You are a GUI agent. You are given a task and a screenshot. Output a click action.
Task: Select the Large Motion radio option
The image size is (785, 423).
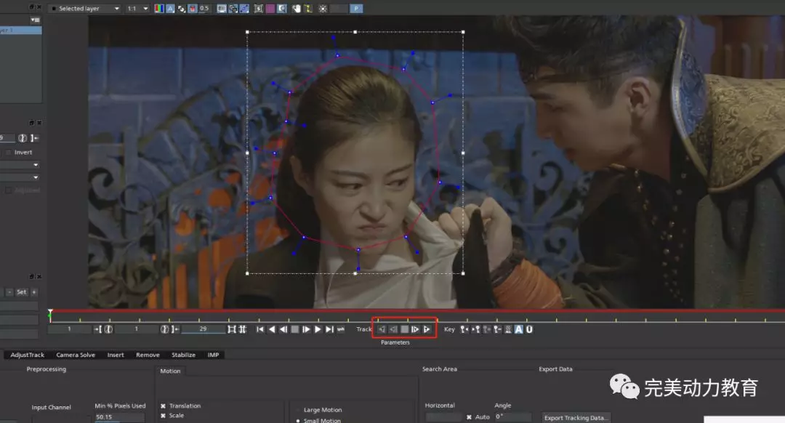pyautogui.click(x=299, y=410)
